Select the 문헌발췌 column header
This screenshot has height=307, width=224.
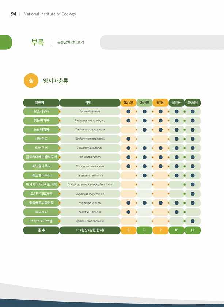(193, 103)
